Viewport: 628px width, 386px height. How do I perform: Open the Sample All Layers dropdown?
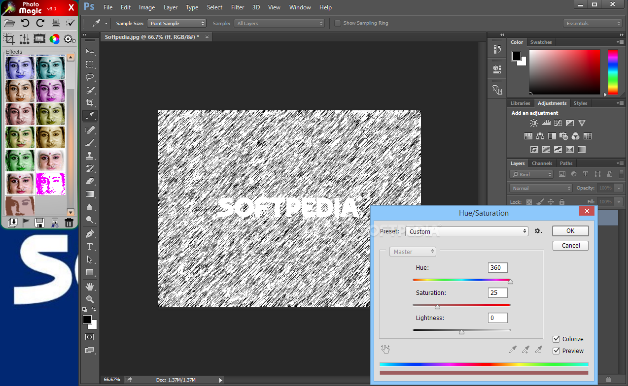[x=279, y=23]
